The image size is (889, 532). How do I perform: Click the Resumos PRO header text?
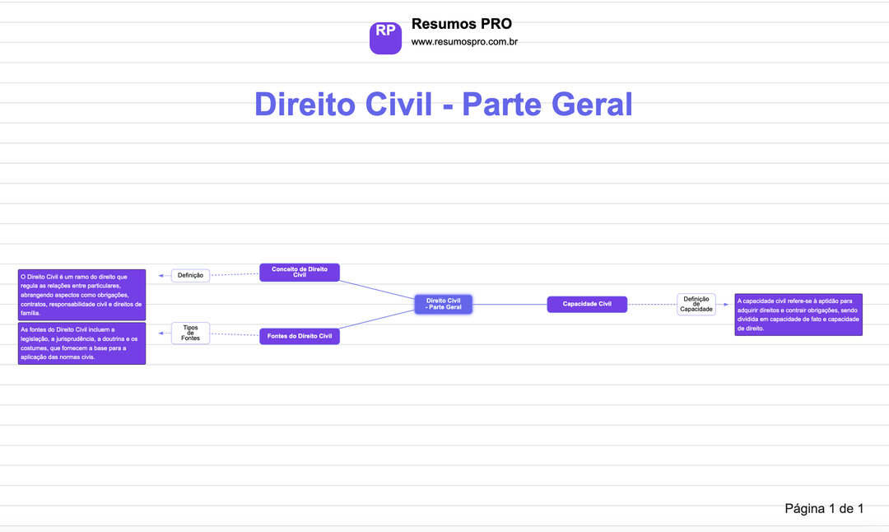click(461, 24)
